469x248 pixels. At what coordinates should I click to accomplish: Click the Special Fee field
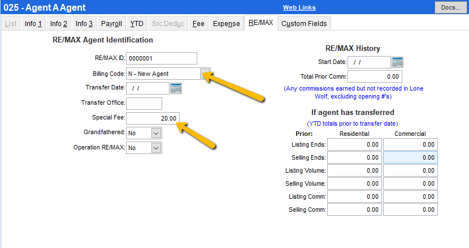click(x=153, y=118)
